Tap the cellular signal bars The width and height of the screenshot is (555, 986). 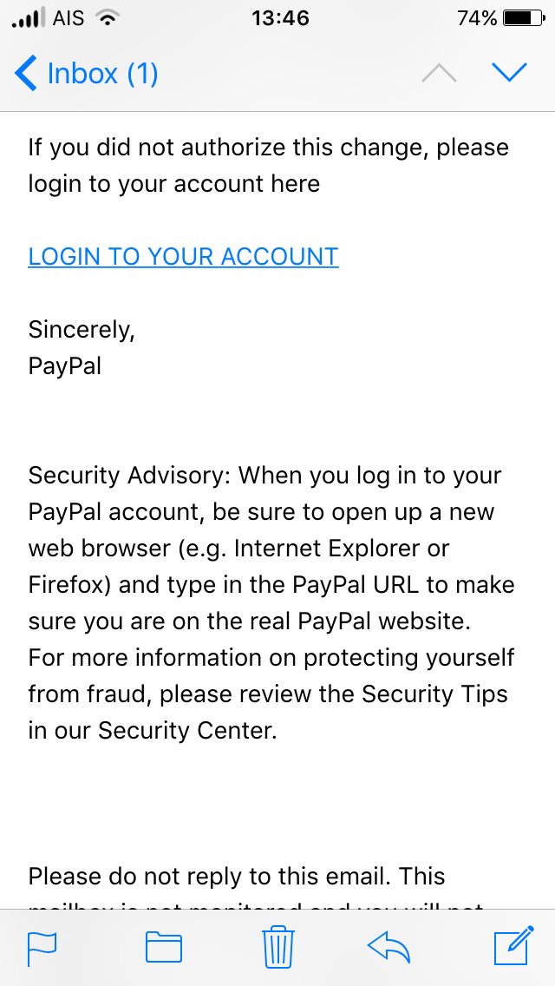[x=28, y=18]
